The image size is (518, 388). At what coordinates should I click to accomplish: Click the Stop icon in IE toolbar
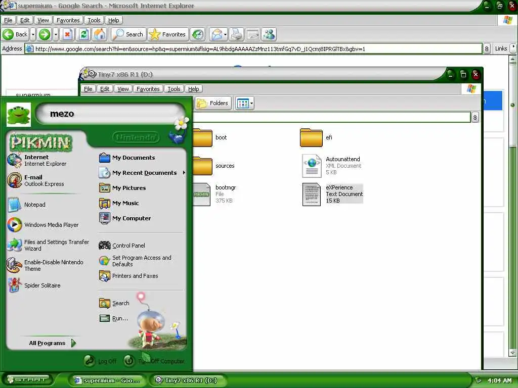(x=67, y=34)
